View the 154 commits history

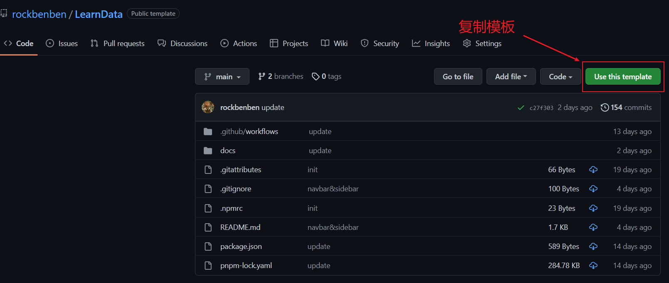pos(626,107)
